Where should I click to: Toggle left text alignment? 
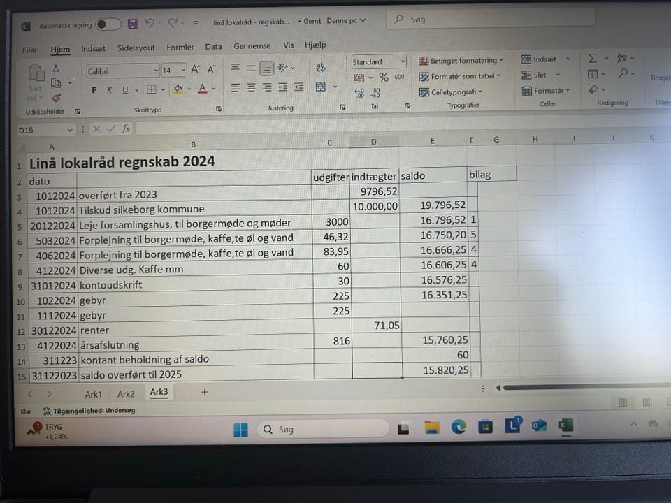tap(235, 88)
